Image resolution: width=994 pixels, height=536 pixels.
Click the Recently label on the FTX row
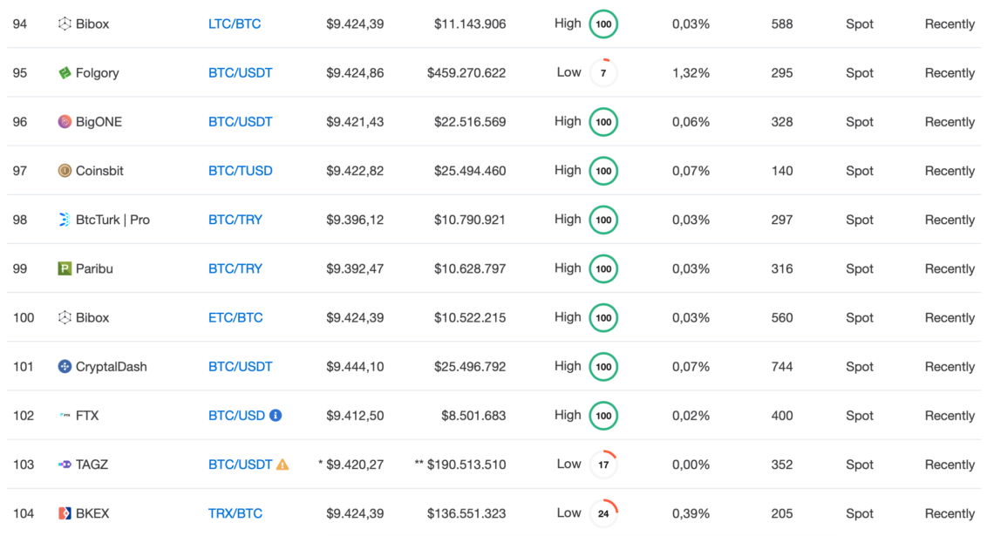click(950, 416)
